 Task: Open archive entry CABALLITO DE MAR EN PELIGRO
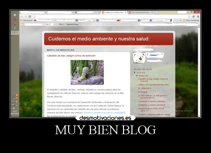point(154,85)
